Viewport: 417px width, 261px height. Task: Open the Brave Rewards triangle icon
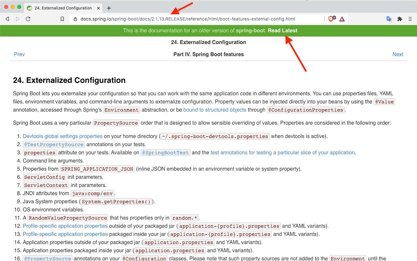[x=342, y=19]
